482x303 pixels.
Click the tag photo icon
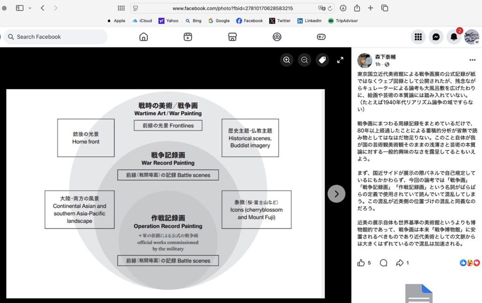[x=322, y=60]
